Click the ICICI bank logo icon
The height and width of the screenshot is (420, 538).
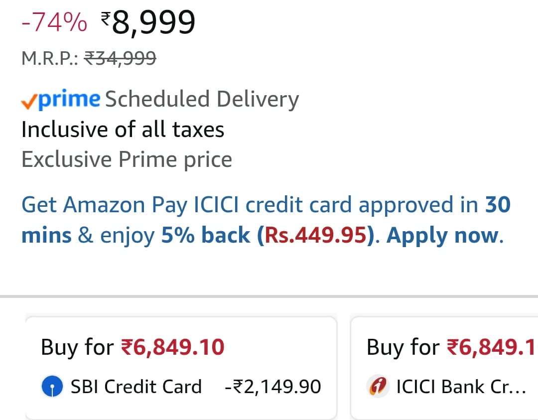tap(378, 386)
